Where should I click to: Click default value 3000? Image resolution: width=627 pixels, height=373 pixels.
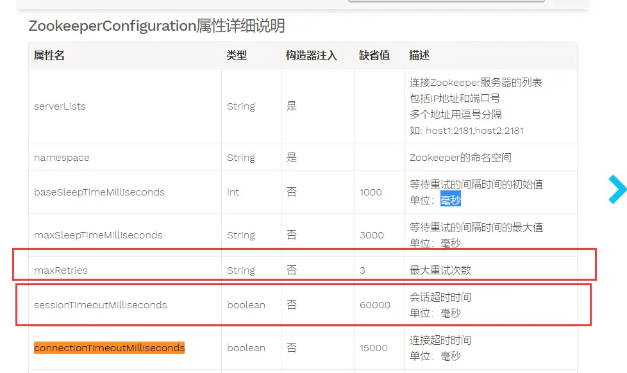371,235
